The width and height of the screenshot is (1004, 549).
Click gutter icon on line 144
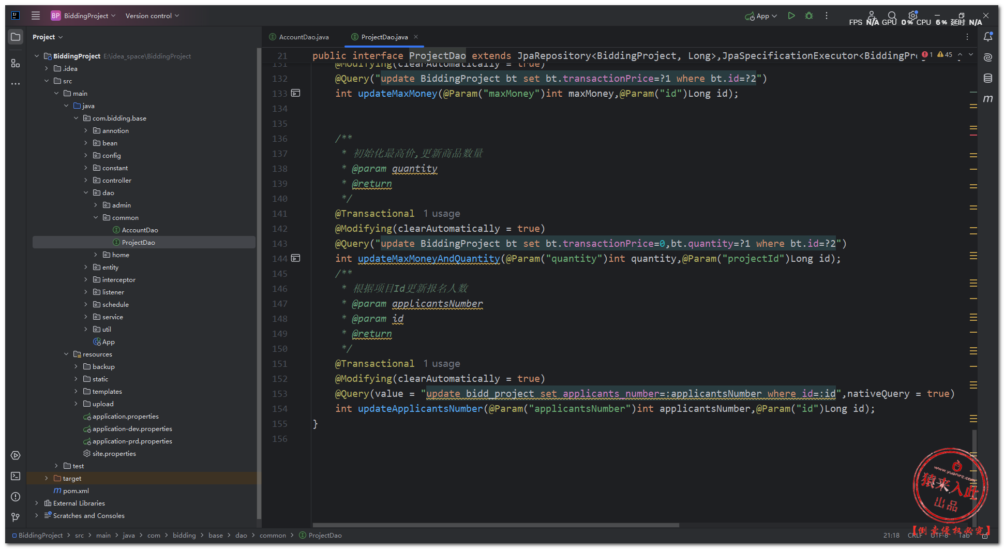tap(295, 258)
